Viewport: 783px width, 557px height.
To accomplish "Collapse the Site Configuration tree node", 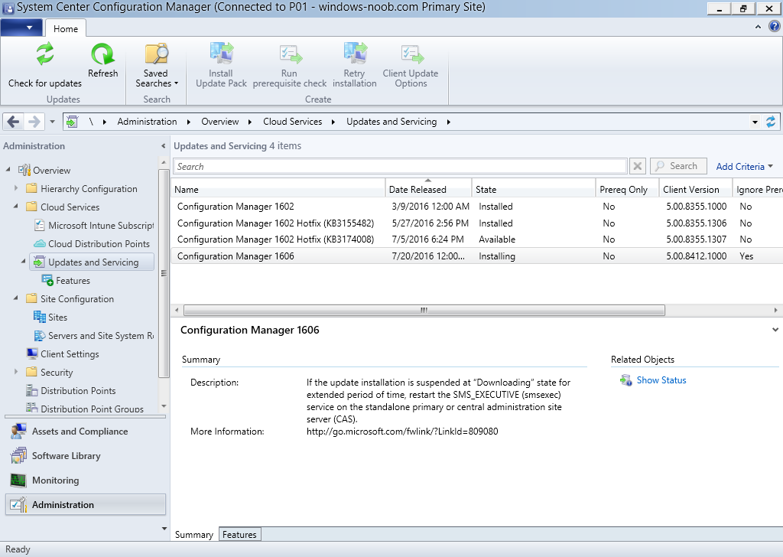I will coord(16,298).
